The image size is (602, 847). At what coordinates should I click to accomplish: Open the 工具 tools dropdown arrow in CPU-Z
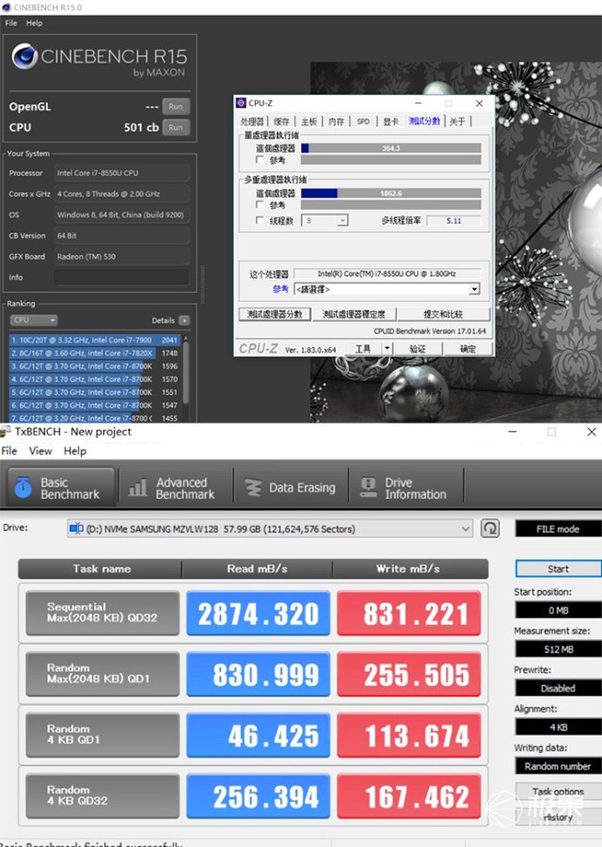[387, 349]
